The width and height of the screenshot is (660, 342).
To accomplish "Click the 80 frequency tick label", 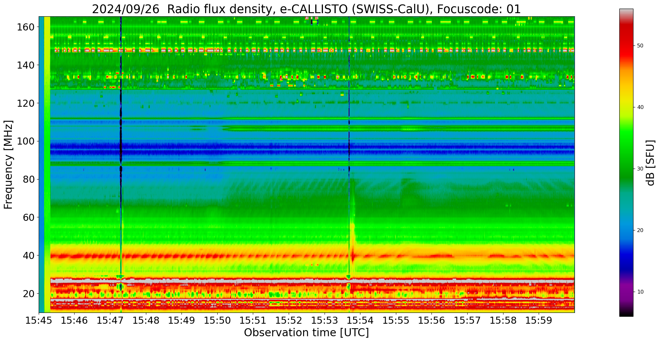I will pos(28,179).
